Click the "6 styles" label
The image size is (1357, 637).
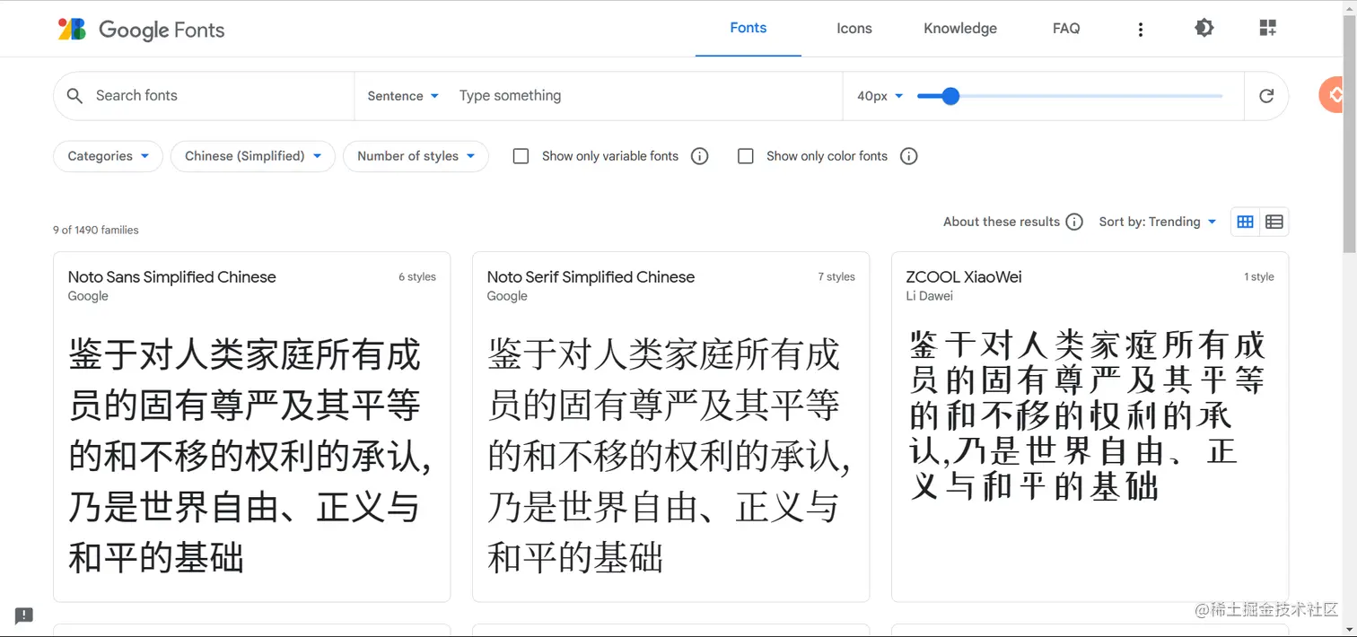[417, 277]
